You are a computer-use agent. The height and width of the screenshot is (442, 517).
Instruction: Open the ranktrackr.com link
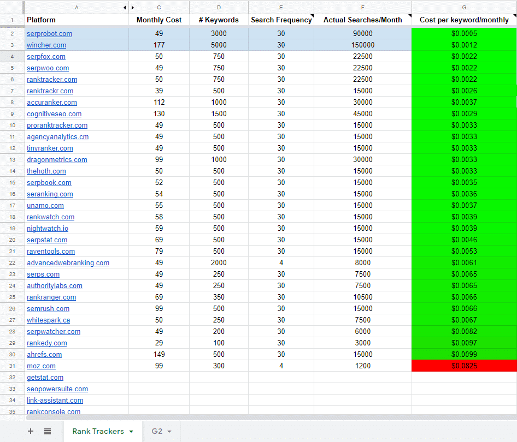50,91
